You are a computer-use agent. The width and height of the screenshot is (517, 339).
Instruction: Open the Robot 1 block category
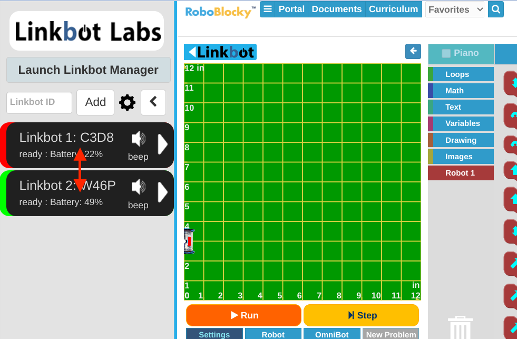tap(461, 173)
